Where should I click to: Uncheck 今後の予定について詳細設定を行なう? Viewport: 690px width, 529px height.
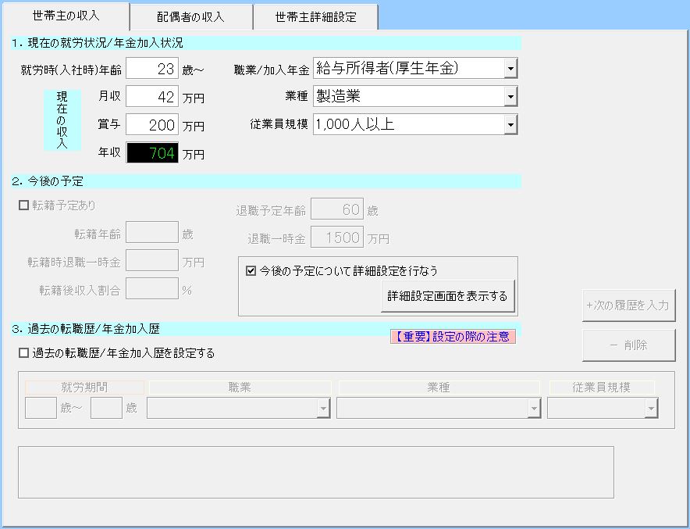251,270
